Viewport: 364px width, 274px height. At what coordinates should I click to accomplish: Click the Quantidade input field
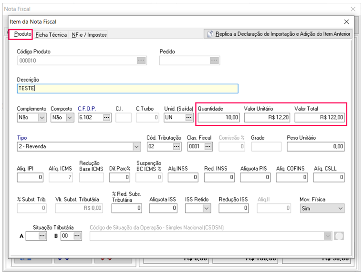pyautogui.click(x=218, y=118)
